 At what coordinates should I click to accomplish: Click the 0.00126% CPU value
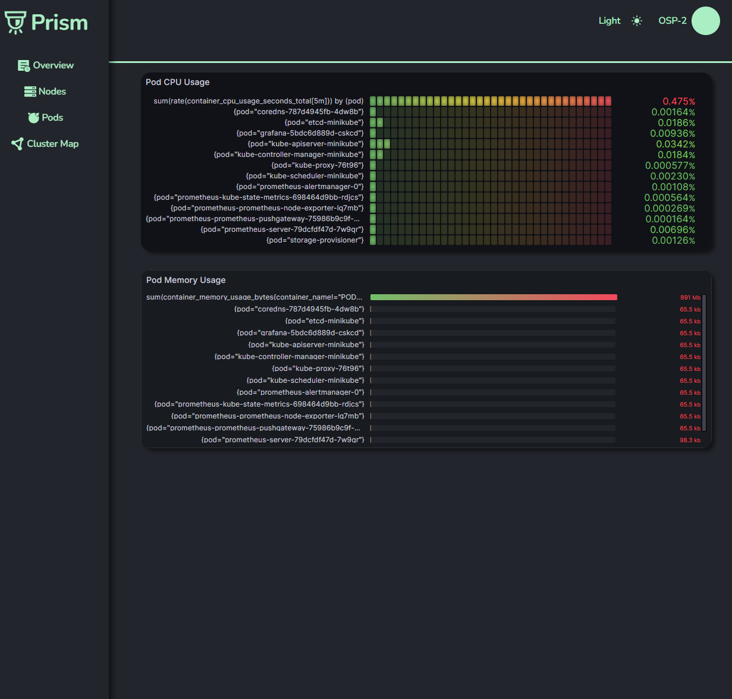(x=673, y=241)
